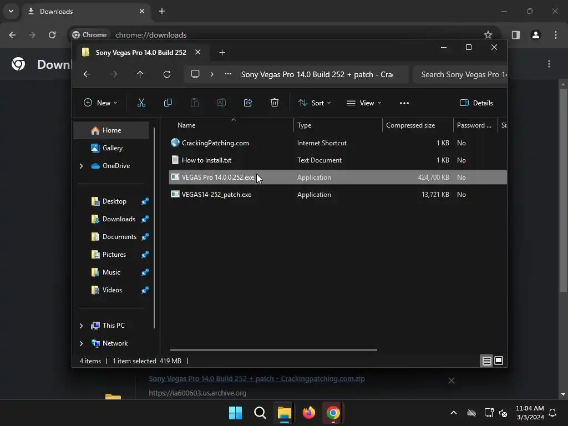This screenshot has width=568, height=426.
Task: Bookmark this page with Chrome star icon
Action: pyautogui.click(x=488, y=35)
